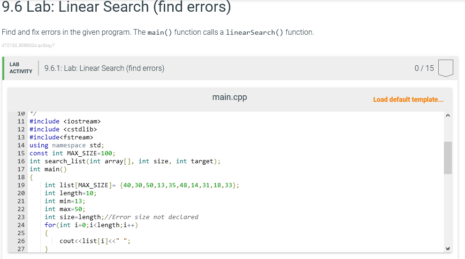Click the activity ID '472132.3096024.qx3zqy7'
The image size is (465, 259).
point(28,46)
